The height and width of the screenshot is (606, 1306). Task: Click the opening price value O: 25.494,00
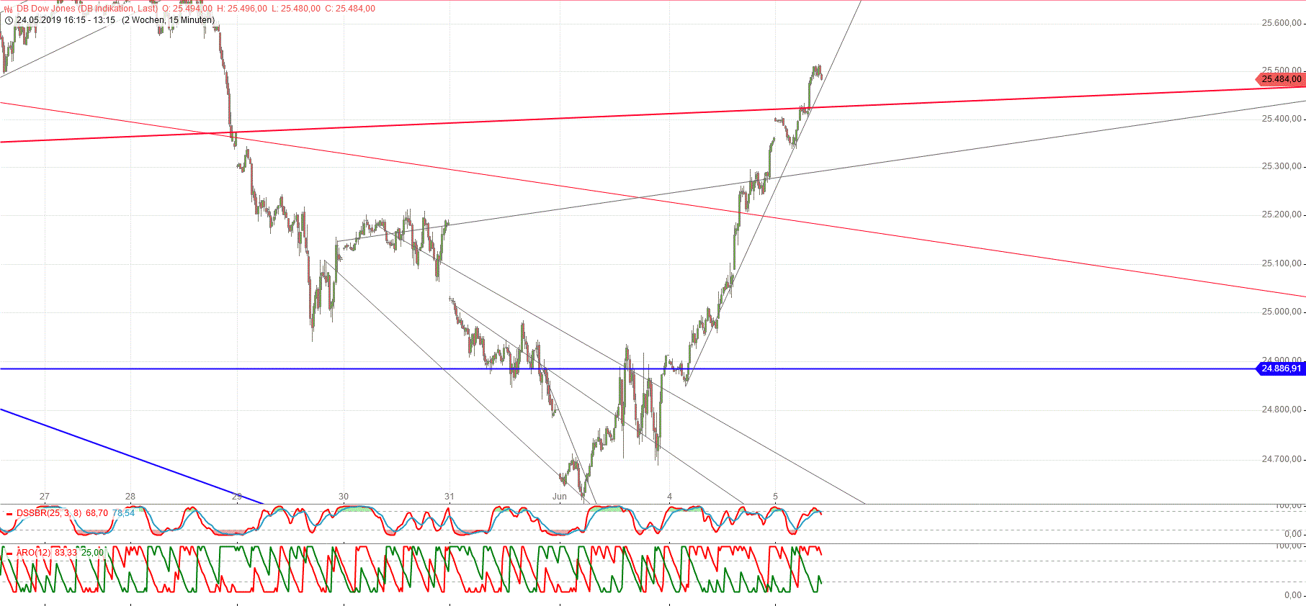187,9
